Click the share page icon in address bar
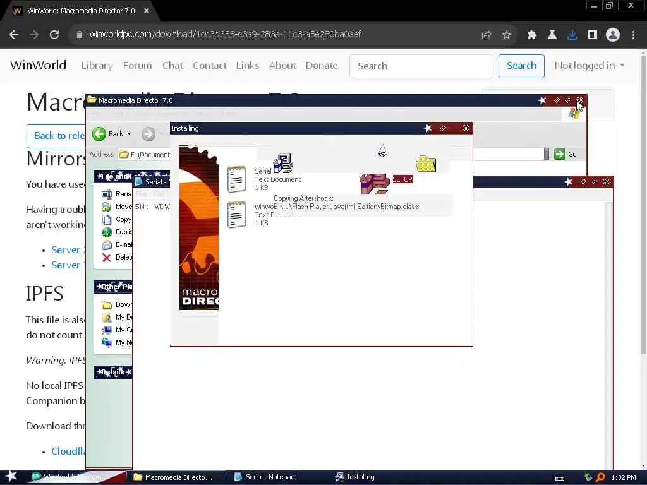The width and height of the screenshot is (647, 485). (x=487, y=35)
